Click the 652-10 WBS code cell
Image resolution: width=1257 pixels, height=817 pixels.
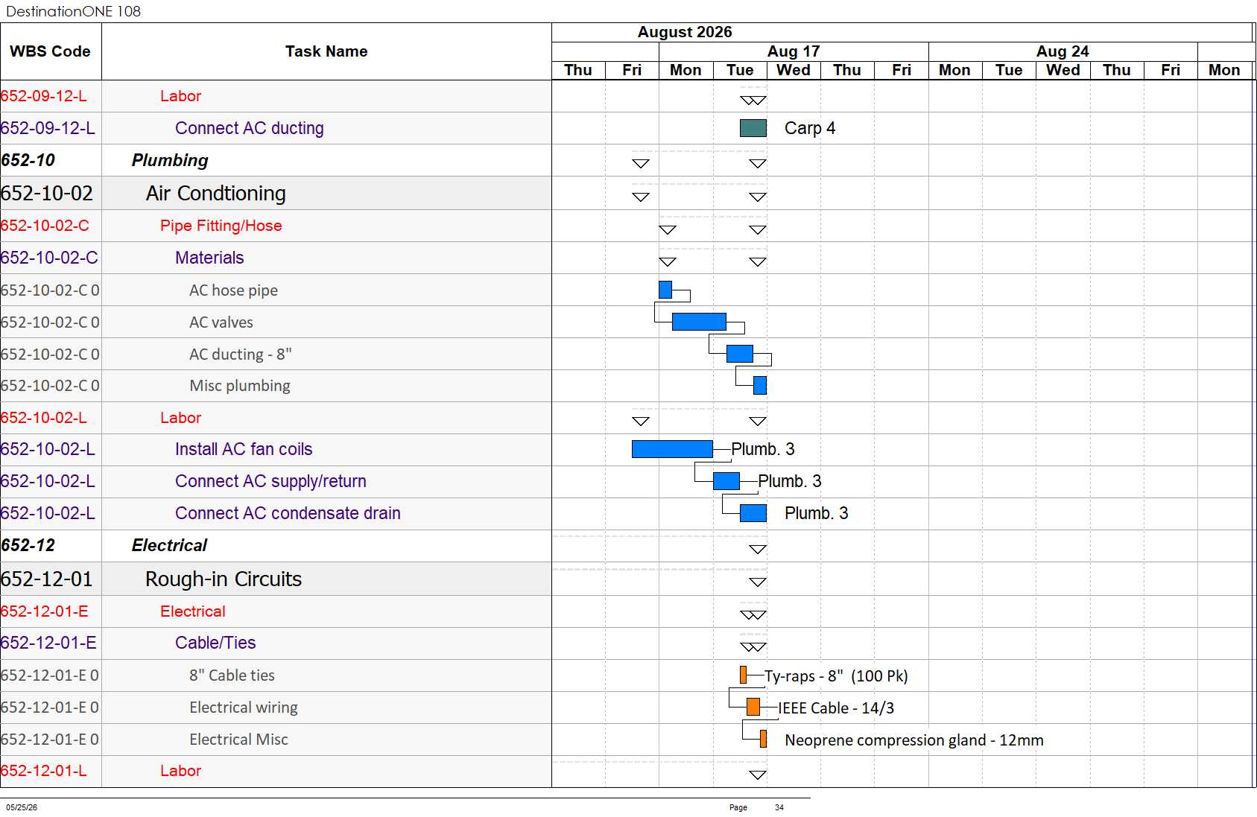tap(51, 160)
